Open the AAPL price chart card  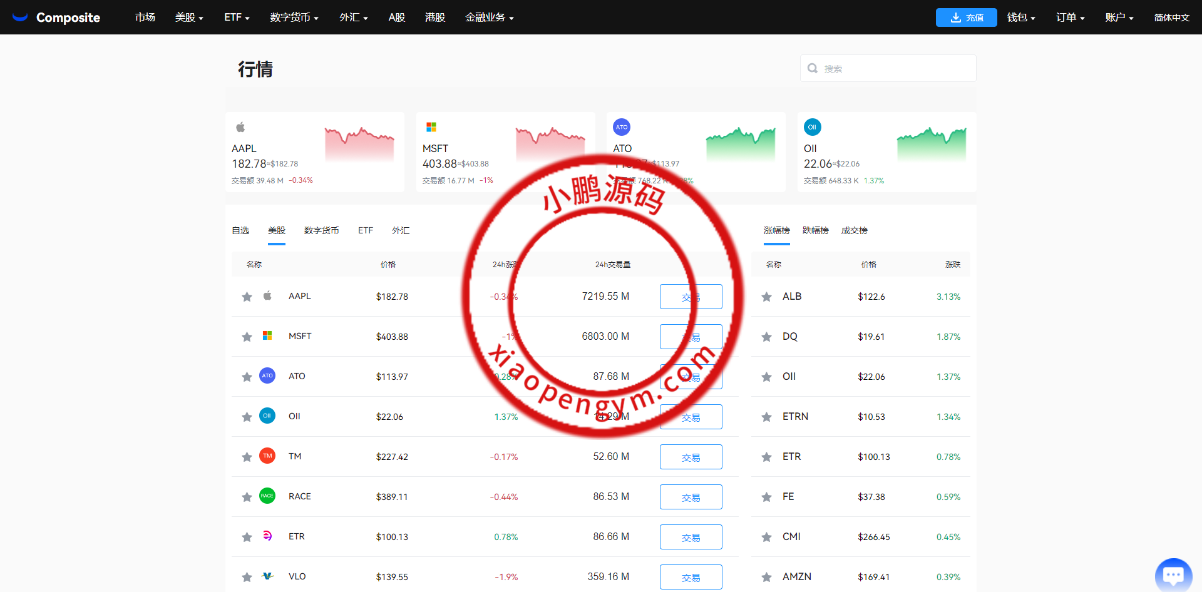click(315, 152)
